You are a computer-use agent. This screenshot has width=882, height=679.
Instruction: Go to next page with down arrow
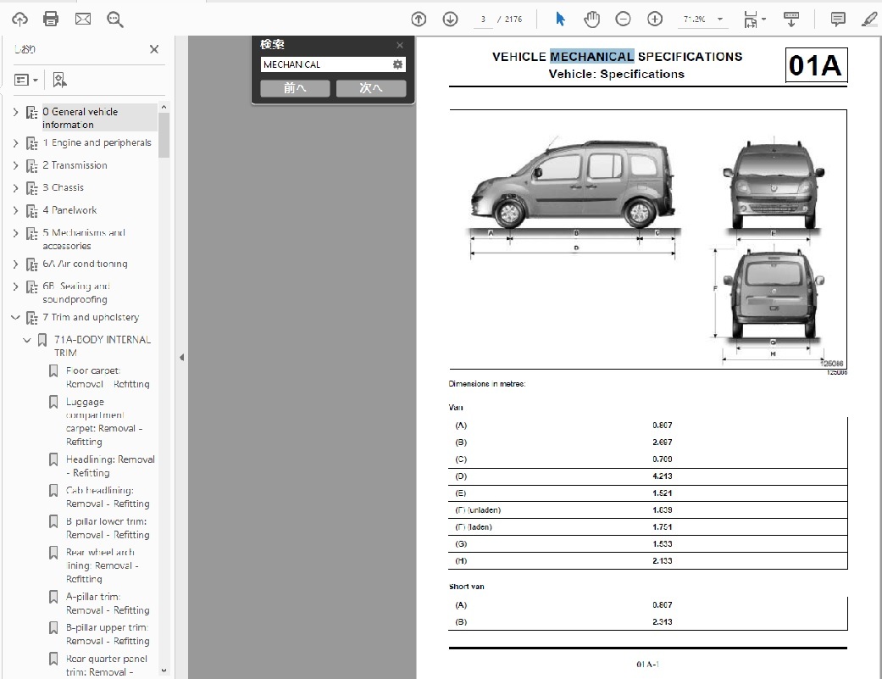tap(449, 19)
